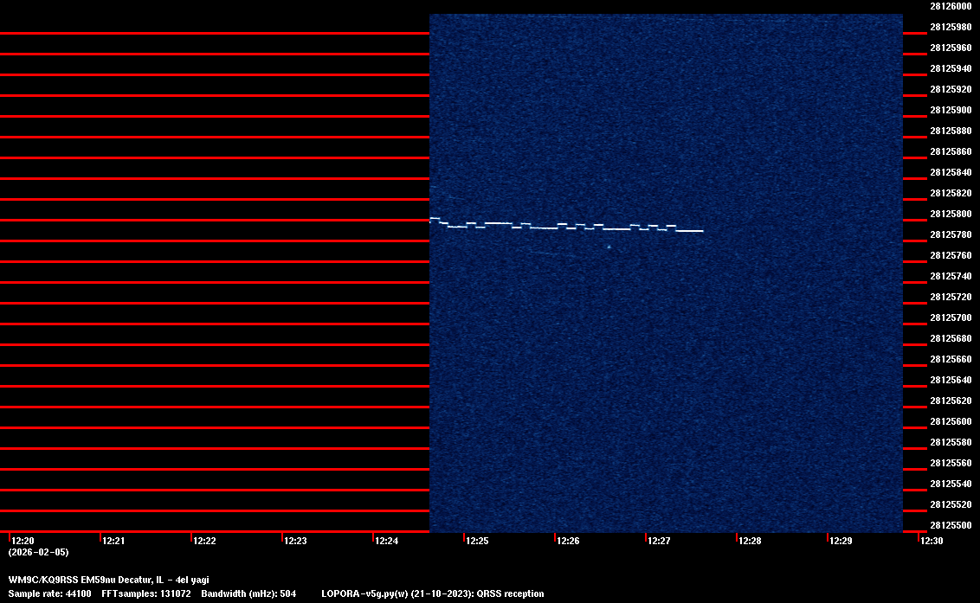This screenshot has width=980, height=603.
Task: Select the 12:28 time tick label
Action: (750, 541)
